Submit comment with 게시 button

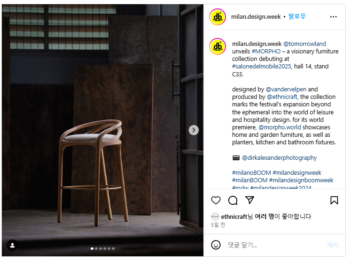pyautogui.click(x=333, y=245)
